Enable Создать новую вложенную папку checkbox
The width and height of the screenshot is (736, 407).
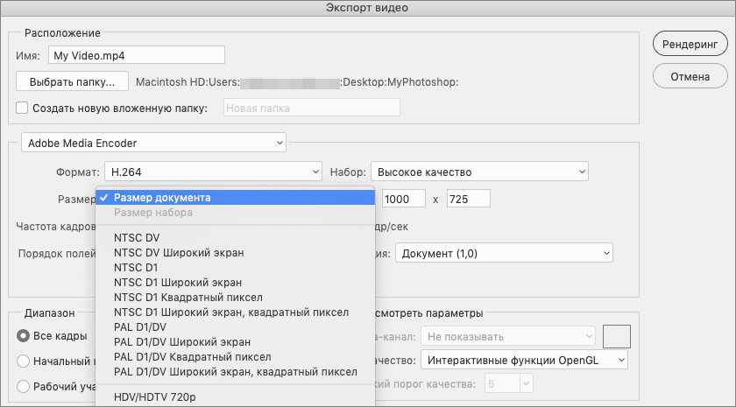point(23,109)
